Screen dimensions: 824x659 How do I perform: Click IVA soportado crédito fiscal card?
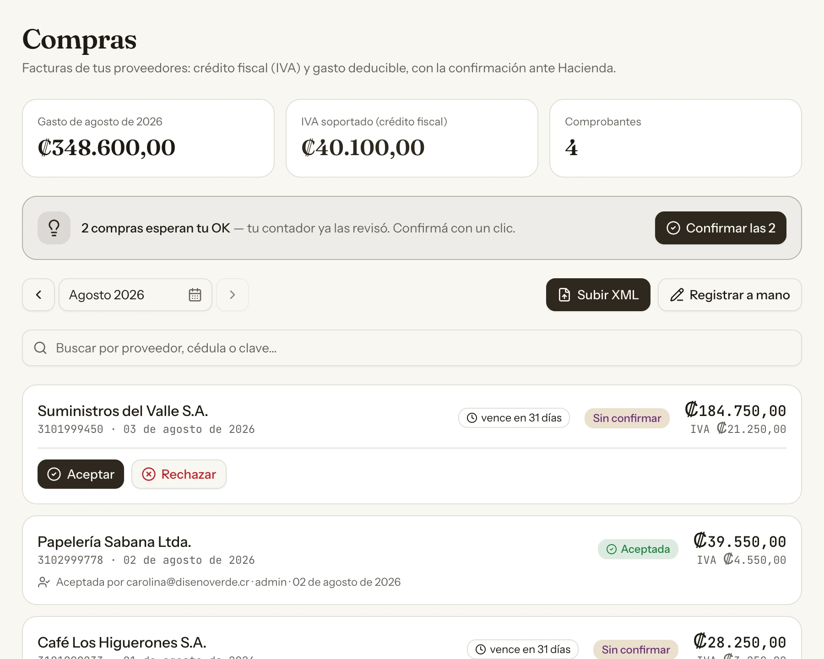coord(412,138)
